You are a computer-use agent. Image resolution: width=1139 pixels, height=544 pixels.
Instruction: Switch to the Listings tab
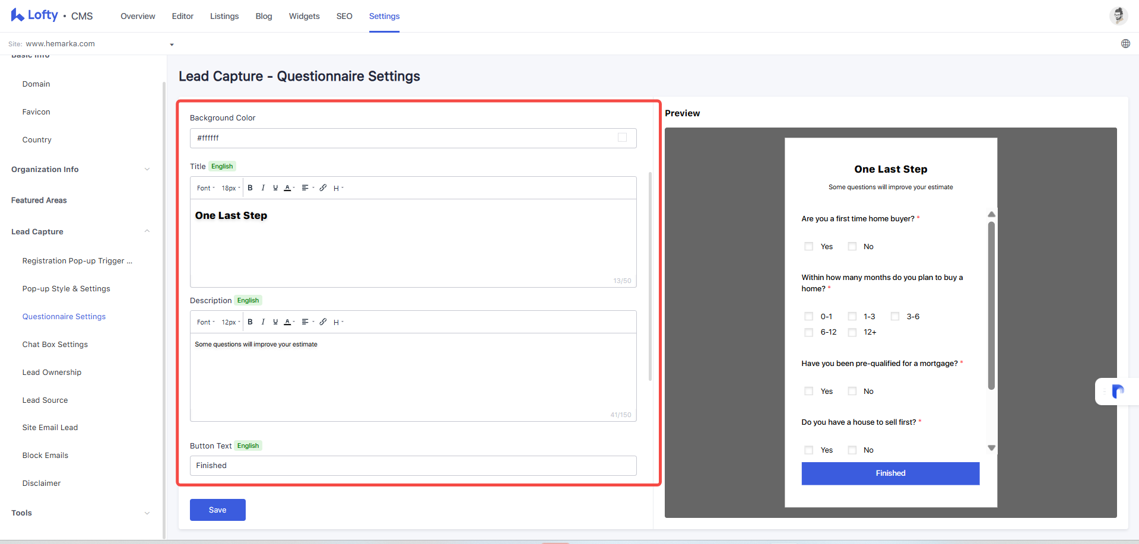[224, 16]
